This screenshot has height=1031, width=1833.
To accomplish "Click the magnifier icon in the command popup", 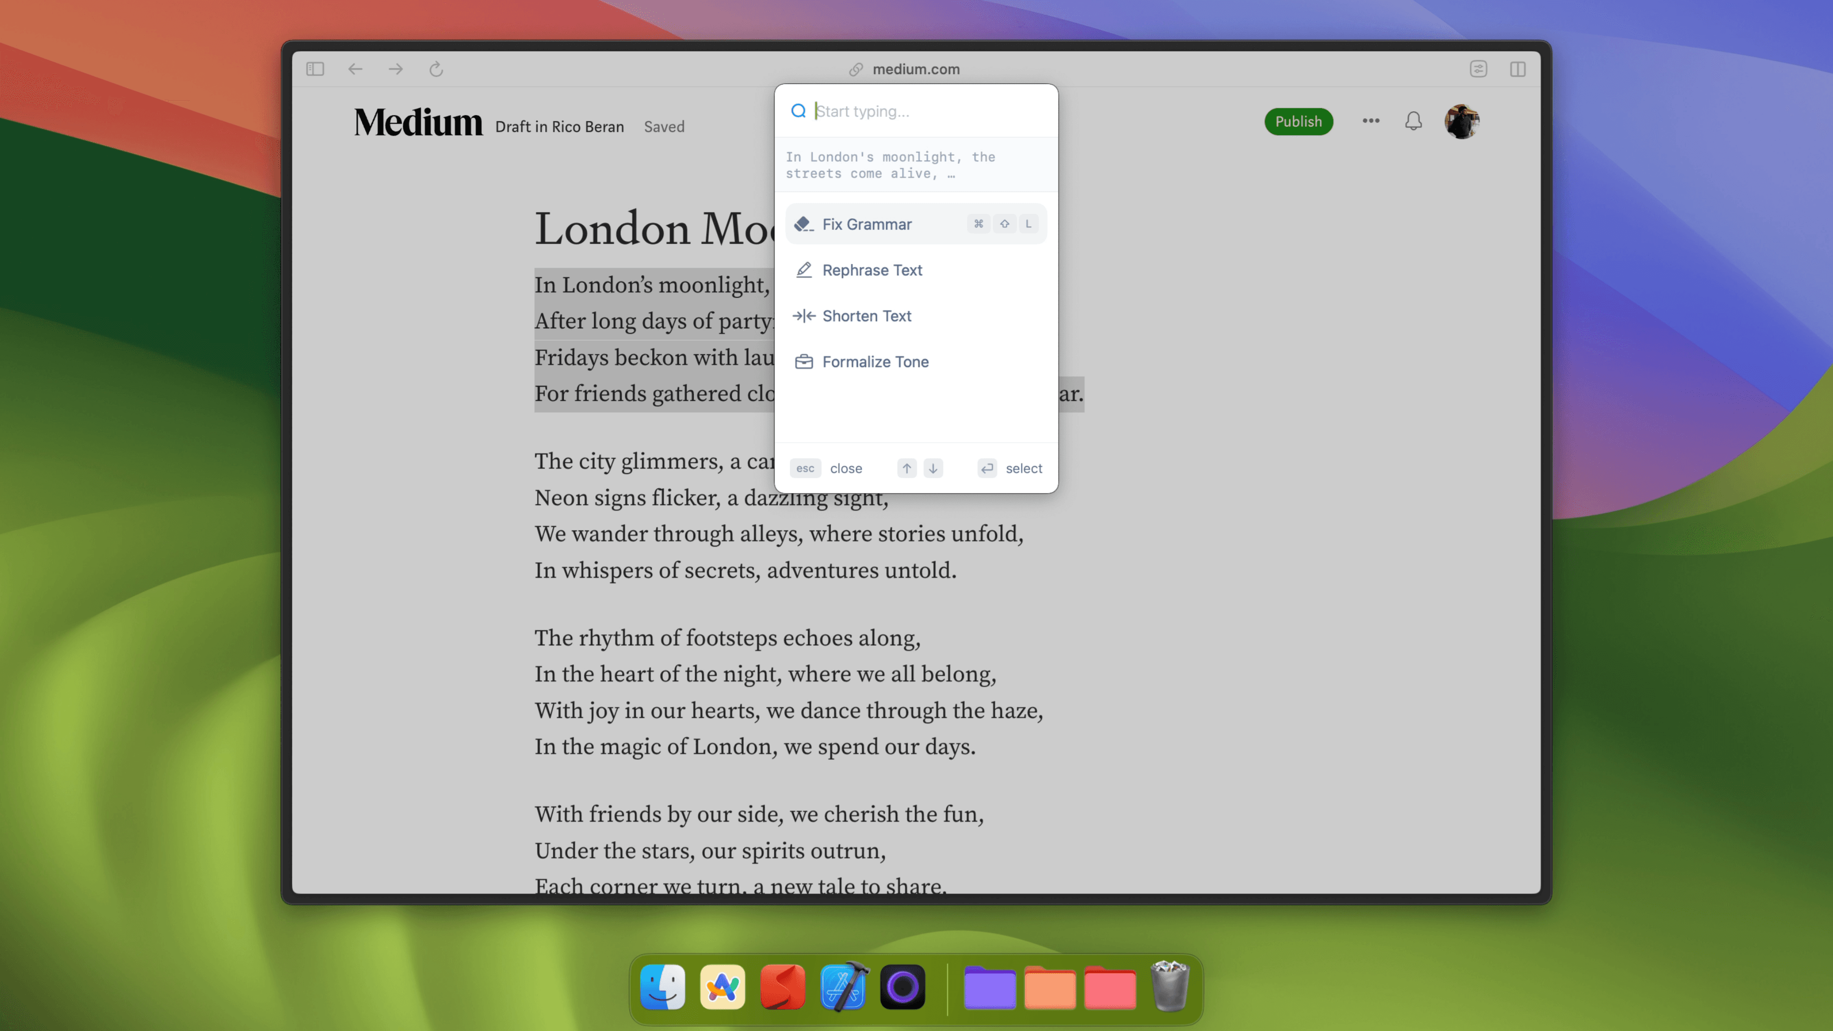I will [798, 111].
